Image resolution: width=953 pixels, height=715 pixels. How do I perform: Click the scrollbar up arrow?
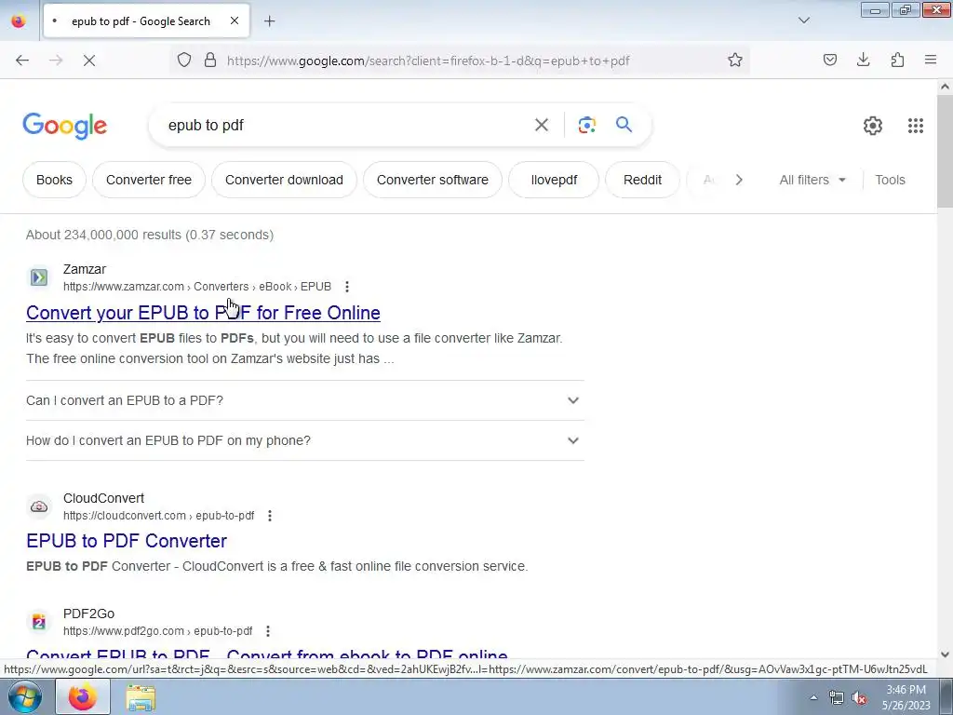[945, 87]
